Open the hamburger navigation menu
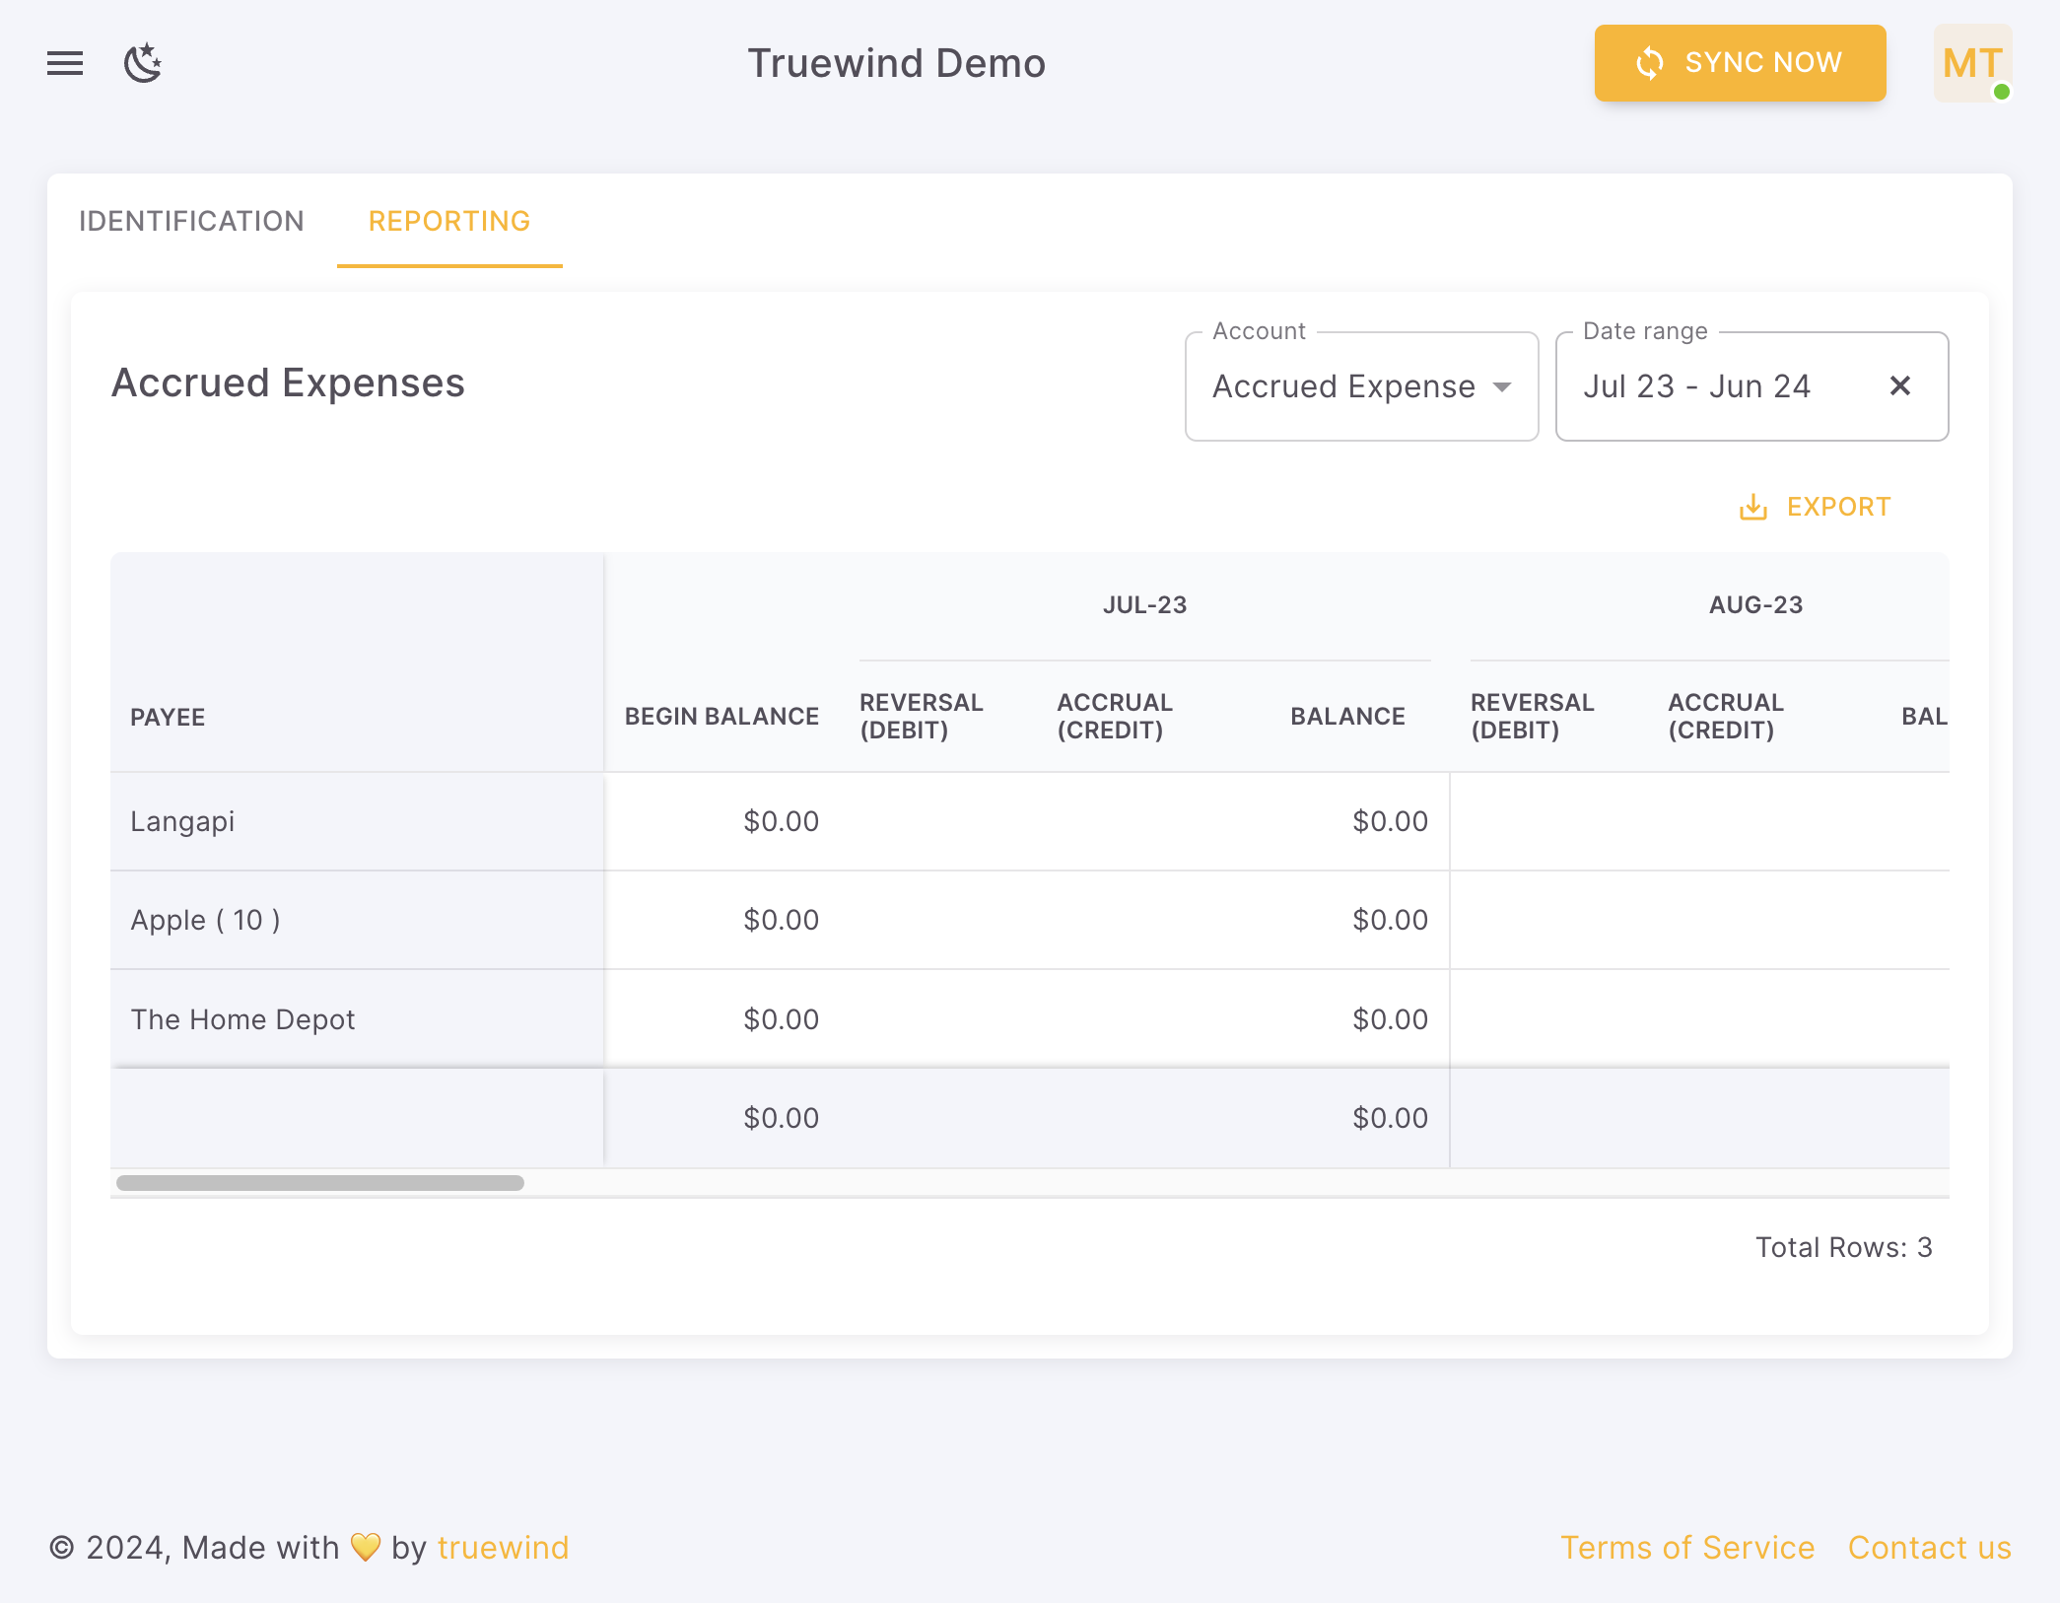 (65, 63)
